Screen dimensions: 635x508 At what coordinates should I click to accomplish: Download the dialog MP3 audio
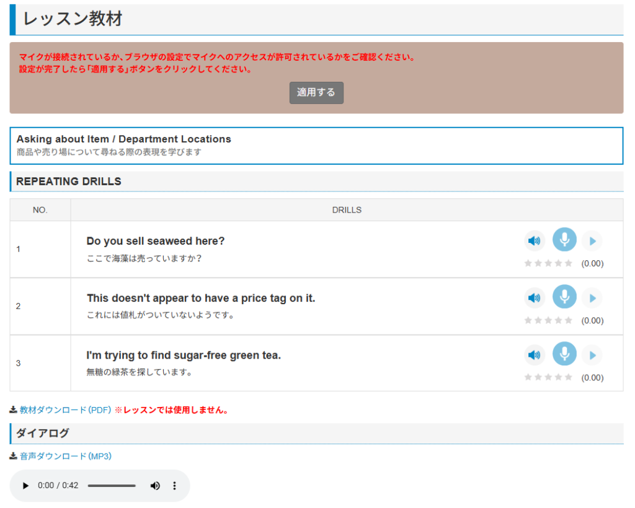point(65,456)
